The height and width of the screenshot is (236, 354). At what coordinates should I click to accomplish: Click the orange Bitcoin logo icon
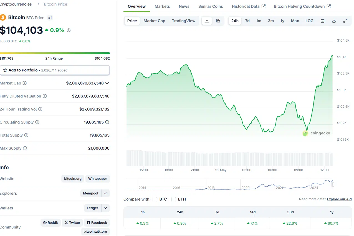3,17
